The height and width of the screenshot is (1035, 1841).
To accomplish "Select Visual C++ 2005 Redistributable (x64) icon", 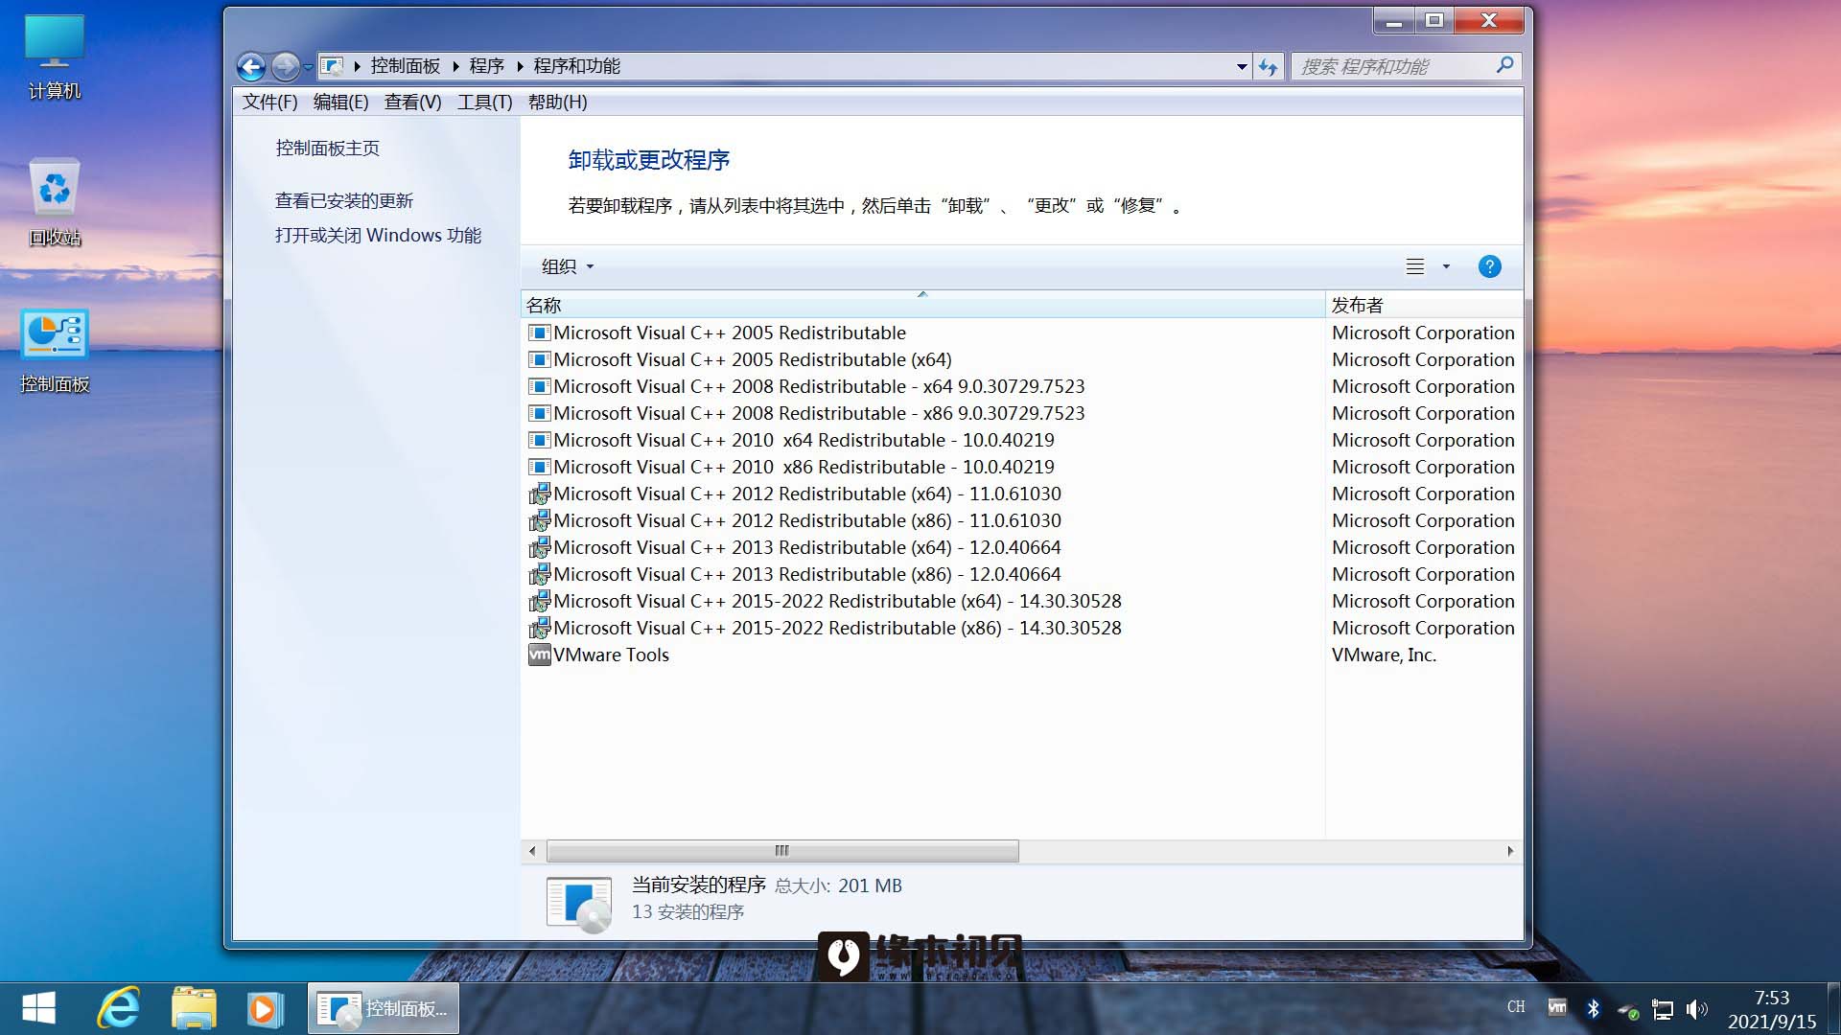I will [540, 359].
